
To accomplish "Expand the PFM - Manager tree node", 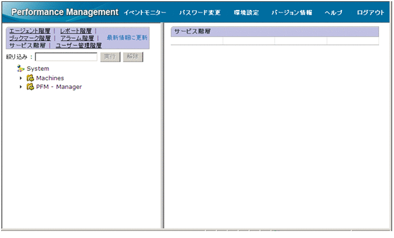I will tap(21, 87).
